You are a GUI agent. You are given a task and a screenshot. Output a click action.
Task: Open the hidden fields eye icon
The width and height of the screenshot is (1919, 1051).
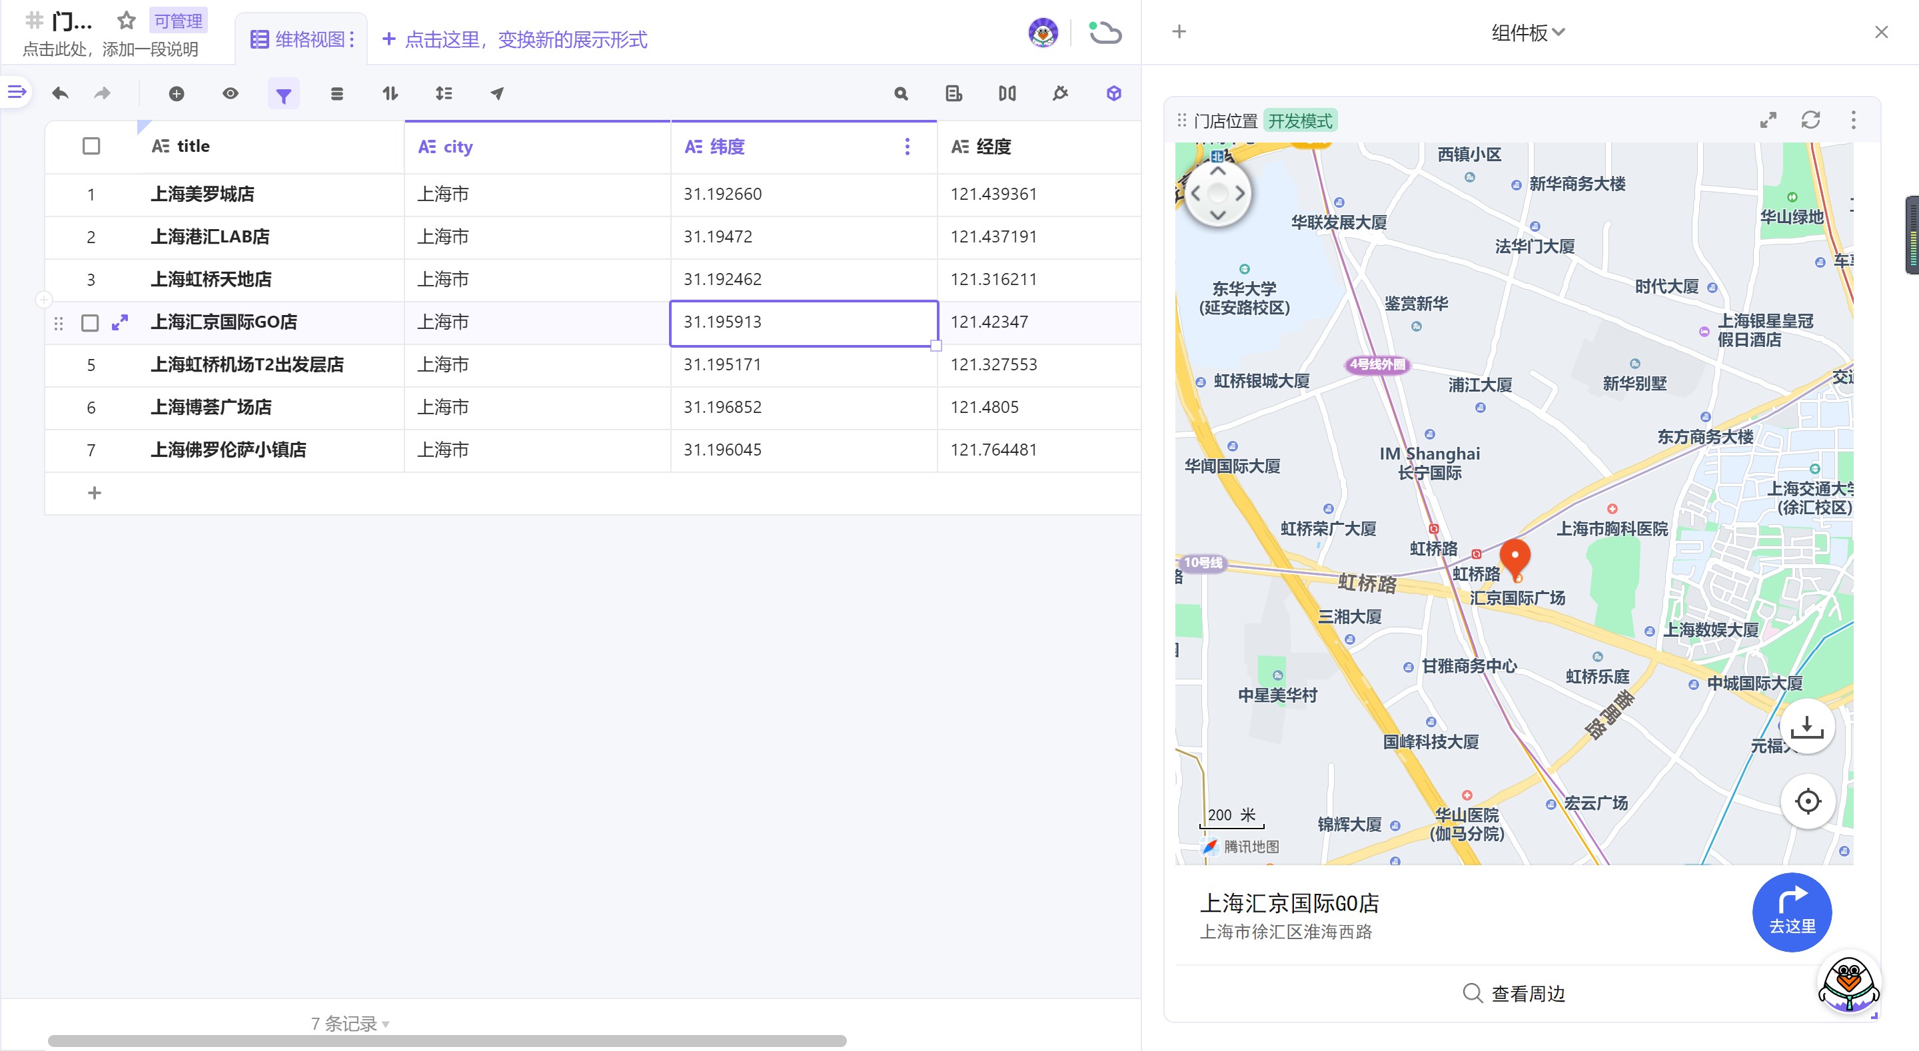pos(230,93)
